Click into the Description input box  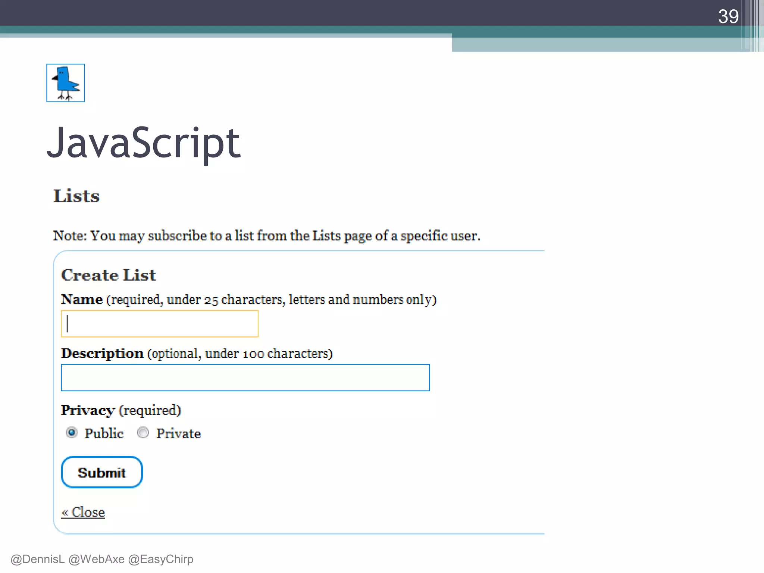(x=245, y=378)
